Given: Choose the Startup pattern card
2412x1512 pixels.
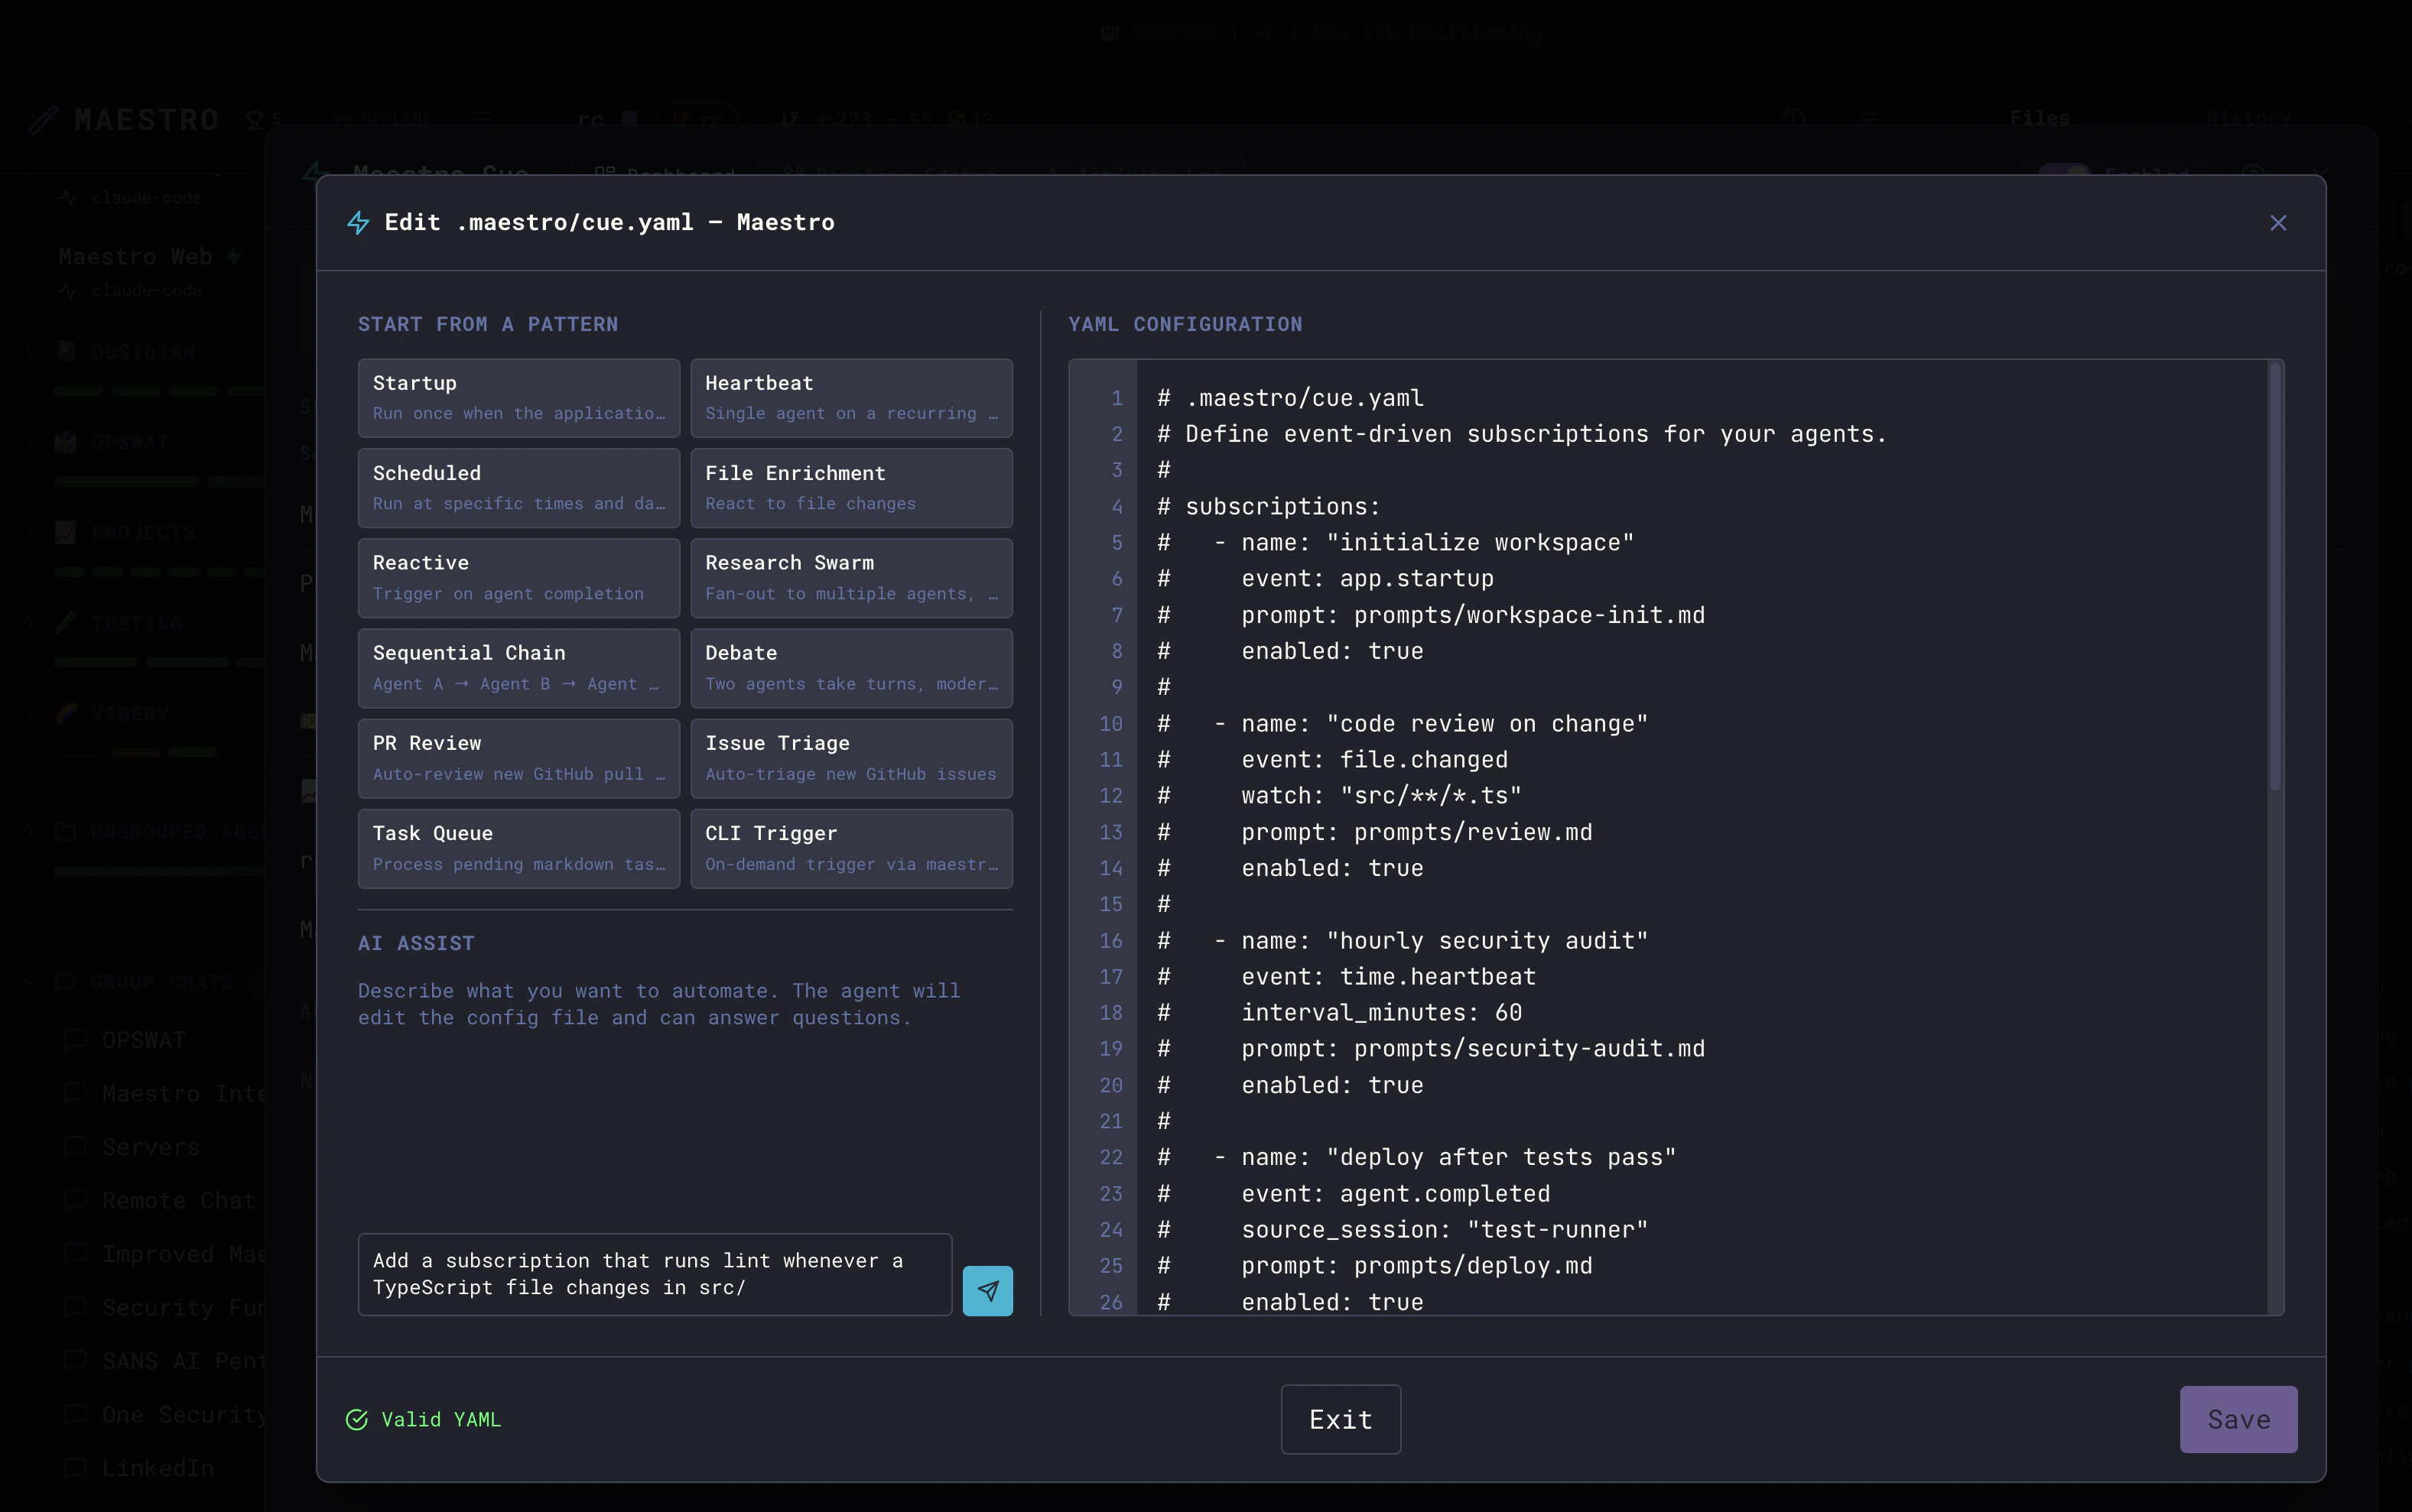Looking at the screenshot, I should click(519, 398).
